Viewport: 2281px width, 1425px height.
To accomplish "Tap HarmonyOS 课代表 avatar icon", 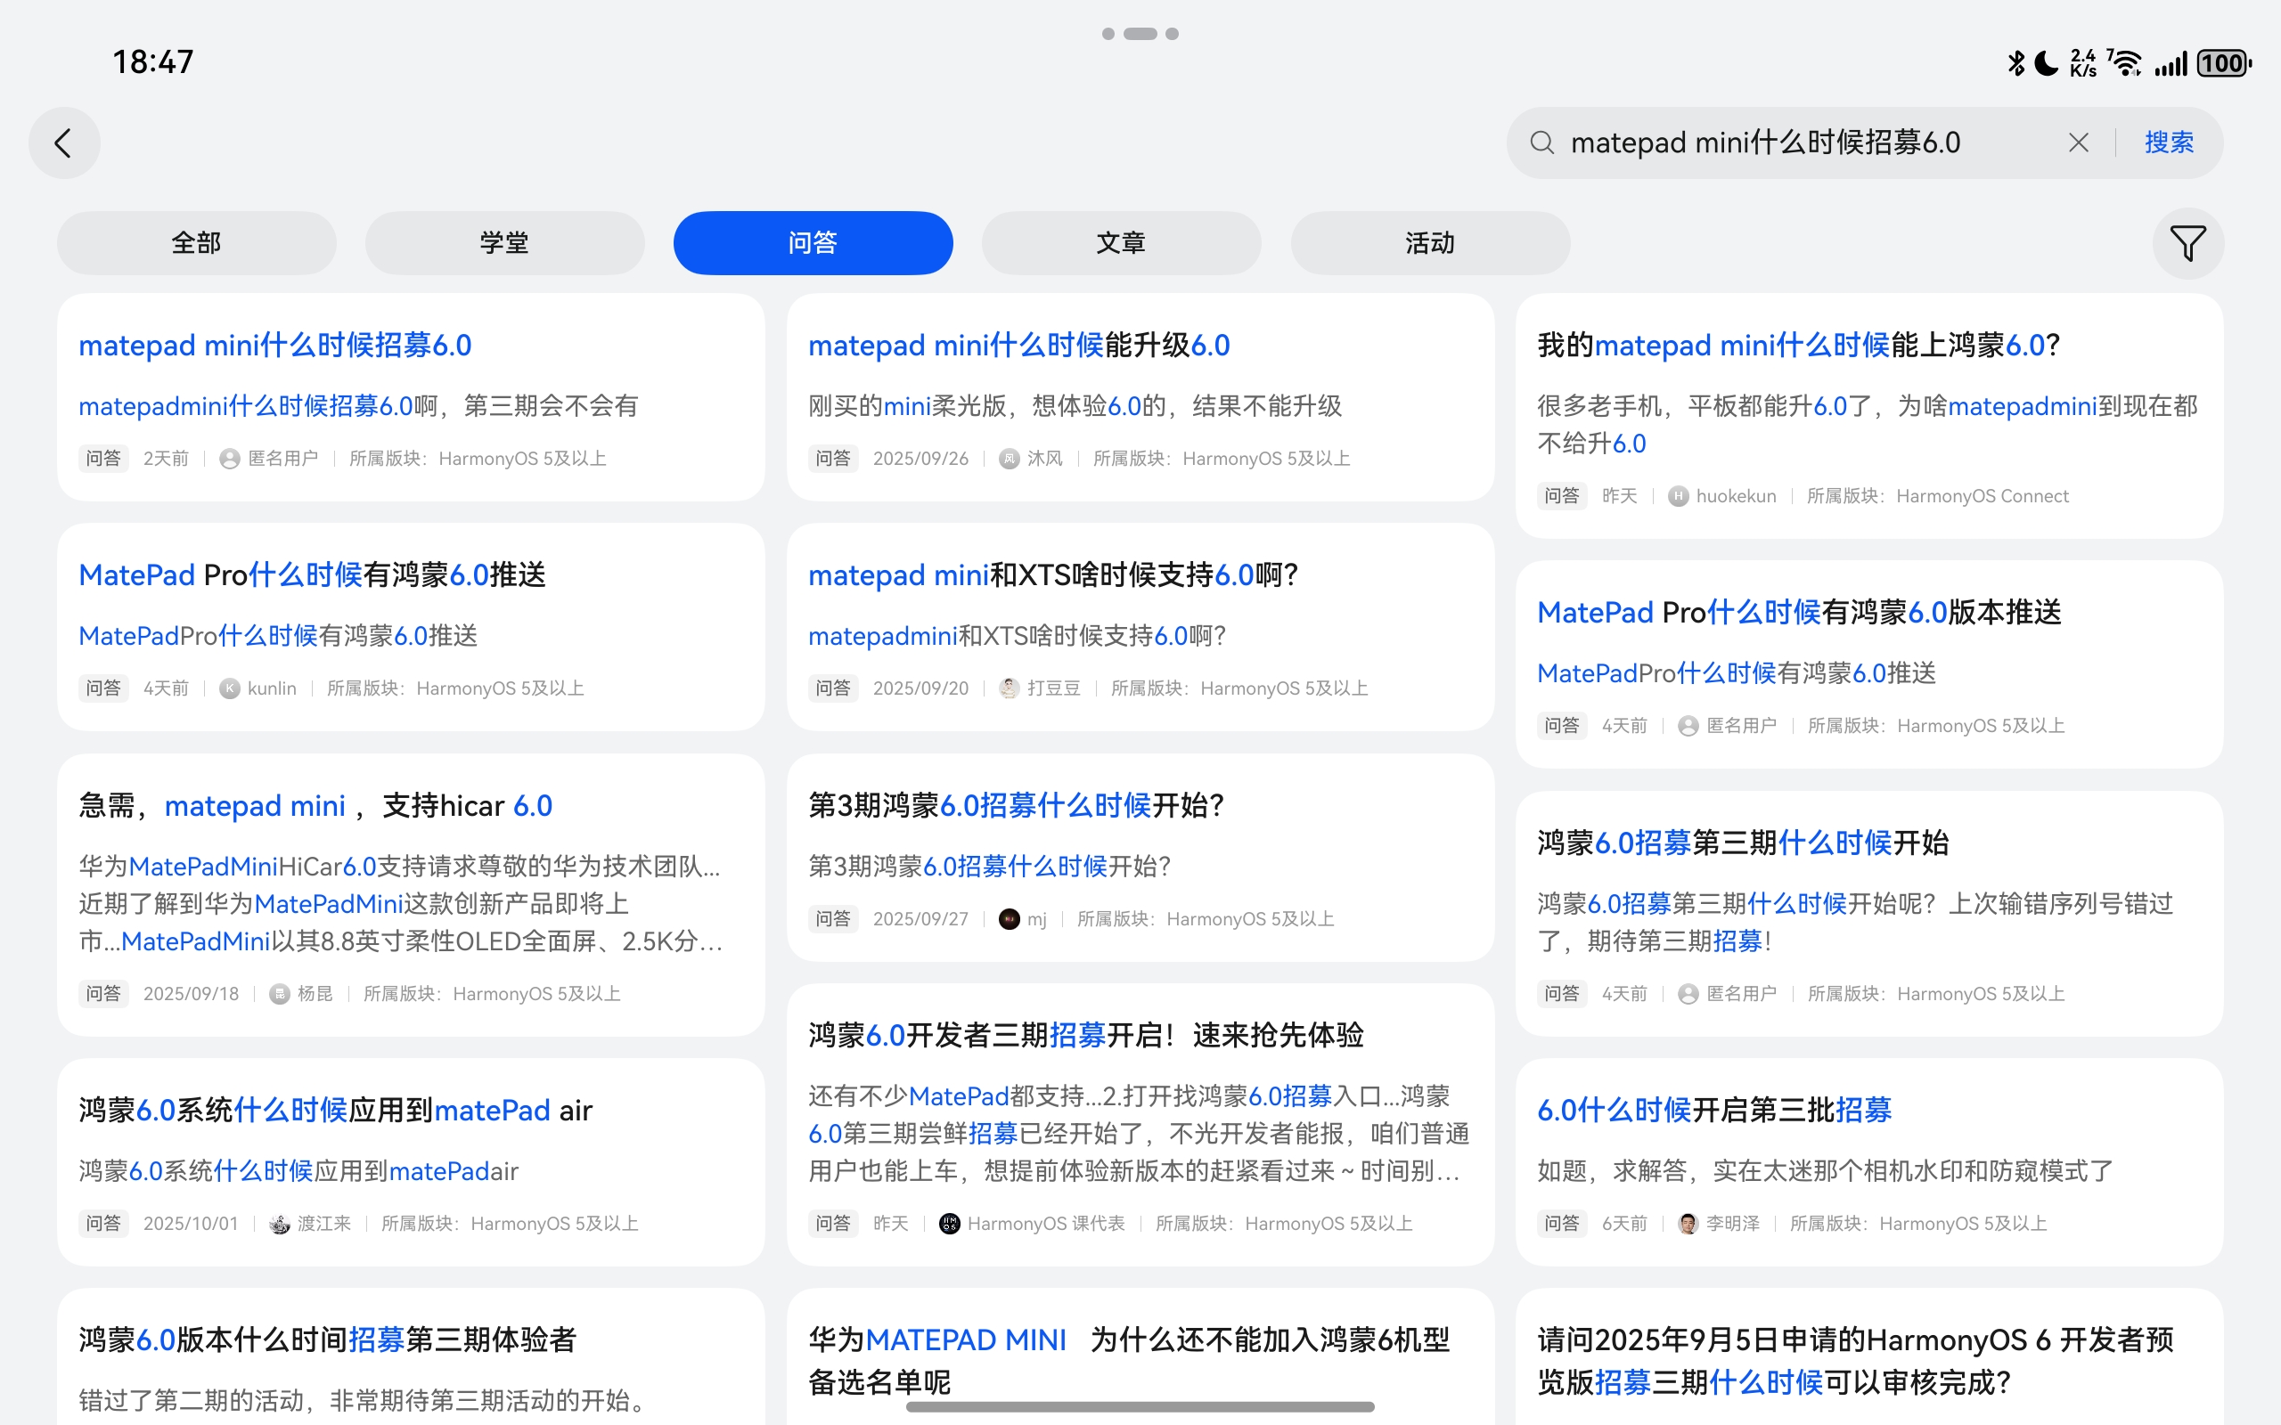I will pyautogui.click(x=949, y=1224).
